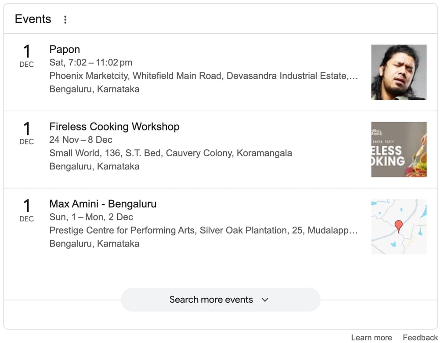Open the Max Amini - Bengaluru event
The width and height of the screenshot is (441, 343).
coord(103,204)
